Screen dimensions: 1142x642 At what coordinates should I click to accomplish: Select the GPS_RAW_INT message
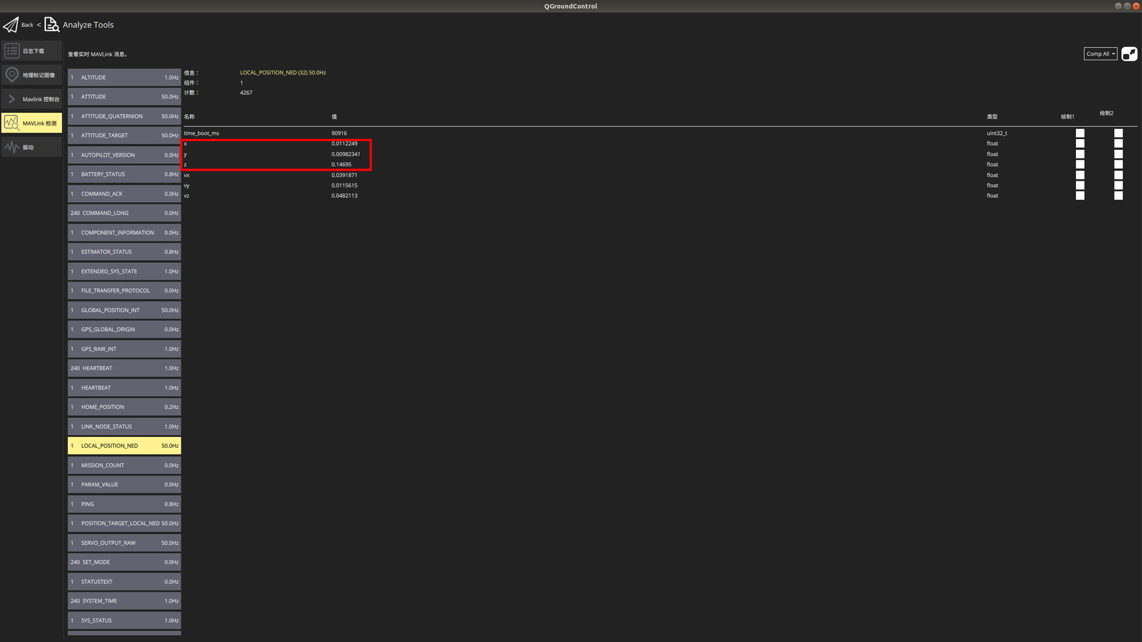(124, 349)
